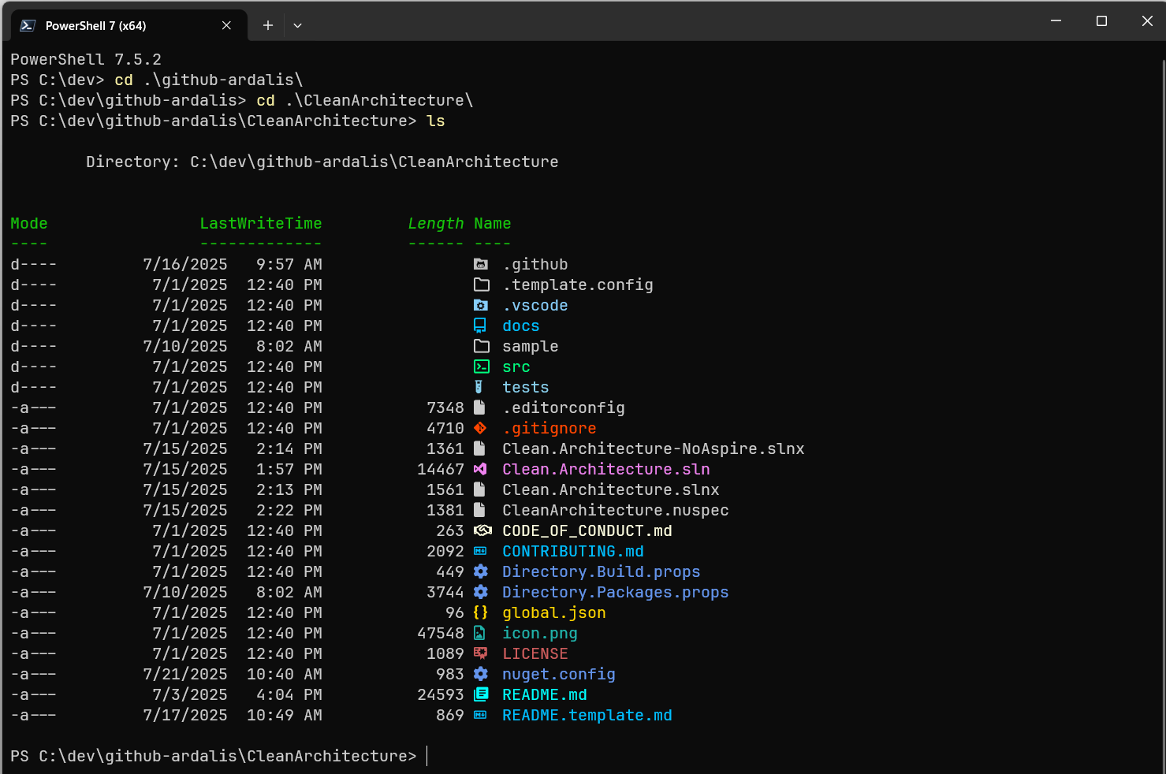Click the red certificate icon beside LICENSE
This screenshot has width=1166, height=774.
pyautogui.click(x=482, y=653)
